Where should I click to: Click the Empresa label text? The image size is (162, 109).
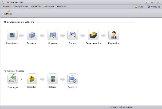click(x=31, y=43)
